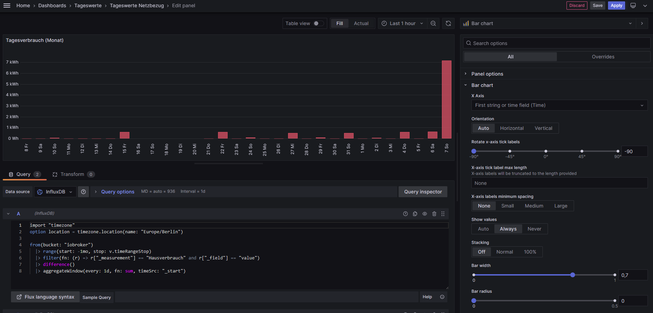Click the Save button
Screen dimensions: 653x313
(598, 5)
